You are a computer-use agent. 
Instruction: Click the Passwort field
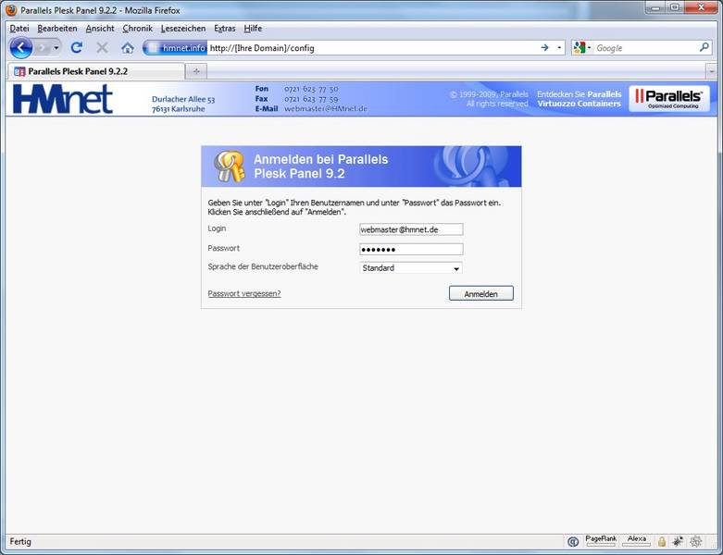coord(411,249)
